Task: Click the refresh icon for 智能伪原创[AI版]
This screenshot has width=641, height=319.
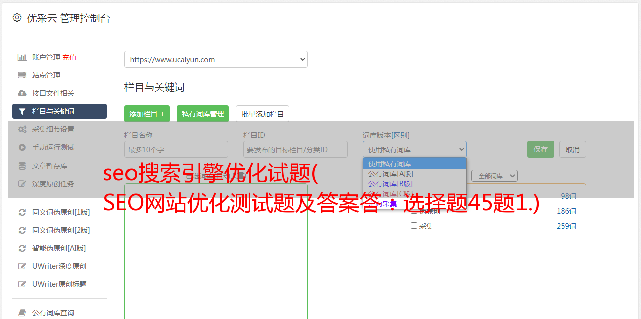Action: pos(22,248)
